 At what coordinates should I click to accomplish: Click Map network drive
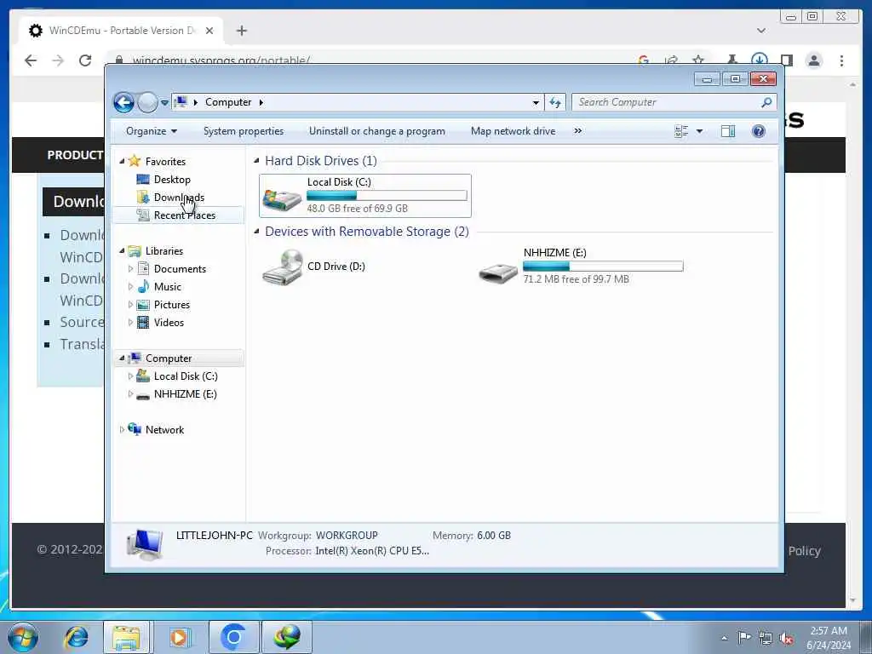tap(513, 131)
